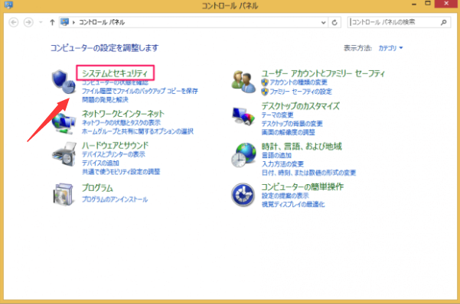Open the Clock, Language and Region globe icon
Screen dimensions: 460x304
243,155
